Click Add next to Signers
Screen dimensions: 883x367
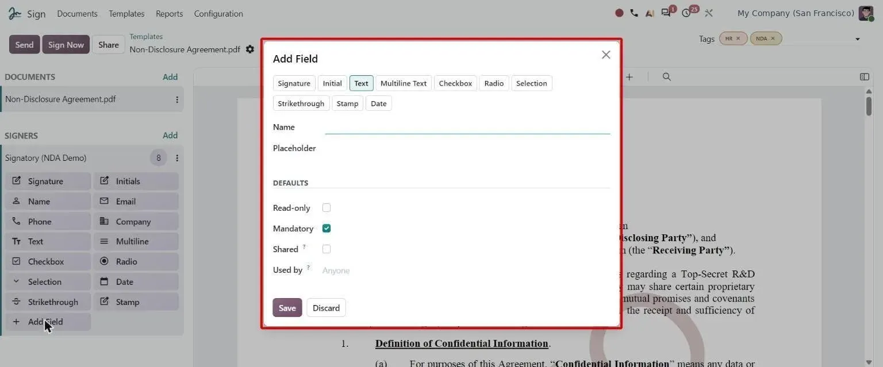coord(170,136)
